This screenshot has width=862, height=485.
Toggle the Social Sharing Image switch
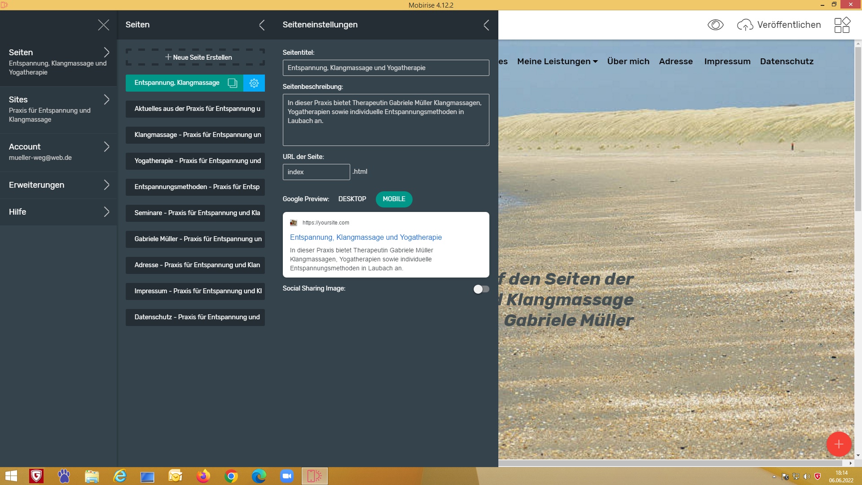(x=481, y=289)
